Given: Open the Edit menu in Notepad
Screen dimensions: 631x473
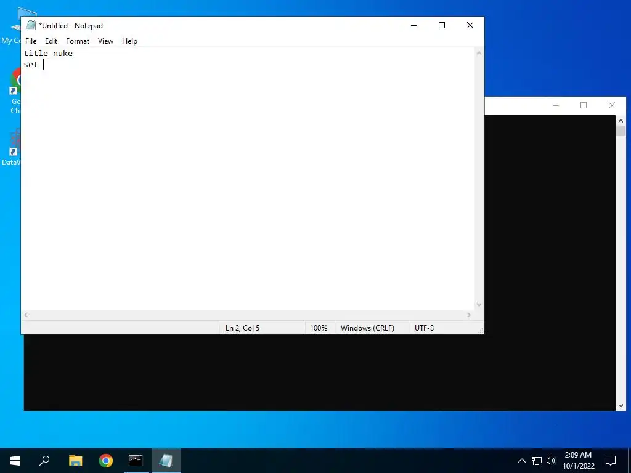Looking at the screenshot, I should pyautogui.click(x=51, y=41).
